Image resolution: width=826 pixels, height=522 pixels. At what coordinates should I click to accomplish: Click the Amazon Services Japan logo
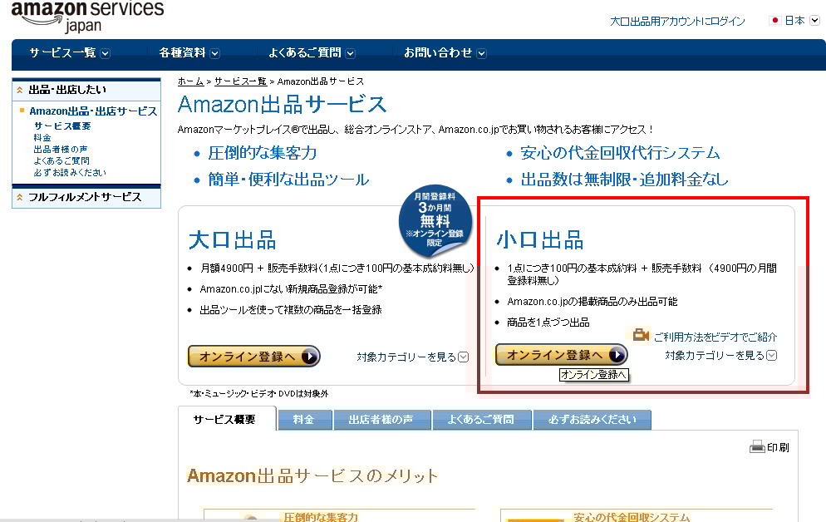[x=87, y=16]
